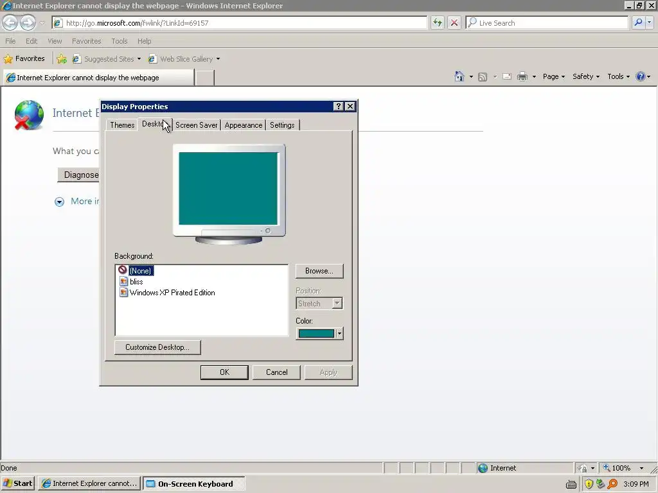The height and width of the screenshot is (493, 658).
Task: Click into the Live Search box
Action: [x=547, y=23]
